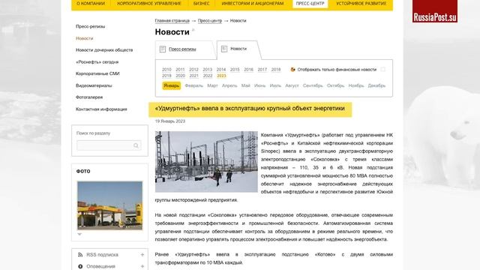The image size is (480, 270).
Task: Click the search magnifier icon
Action: pyautogui.click(x=136, y=145)
